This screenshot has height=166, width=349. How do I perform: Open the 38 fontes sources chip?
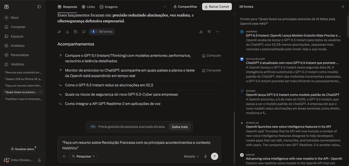click(102, 32)
